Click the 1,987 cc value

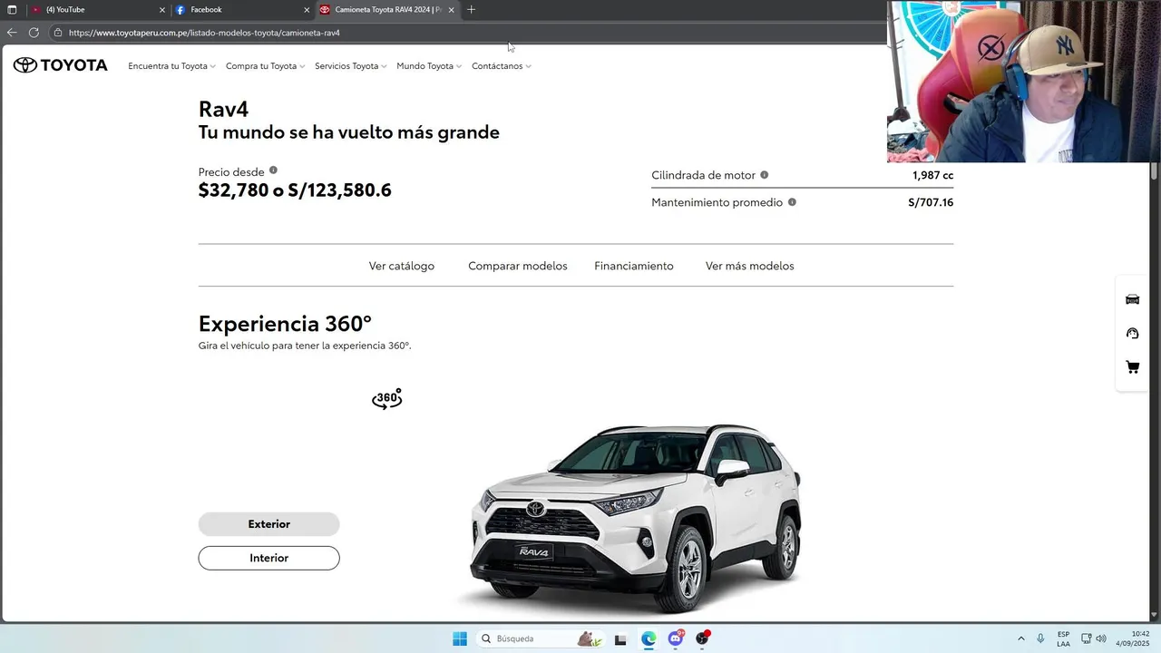click(932, 175)
